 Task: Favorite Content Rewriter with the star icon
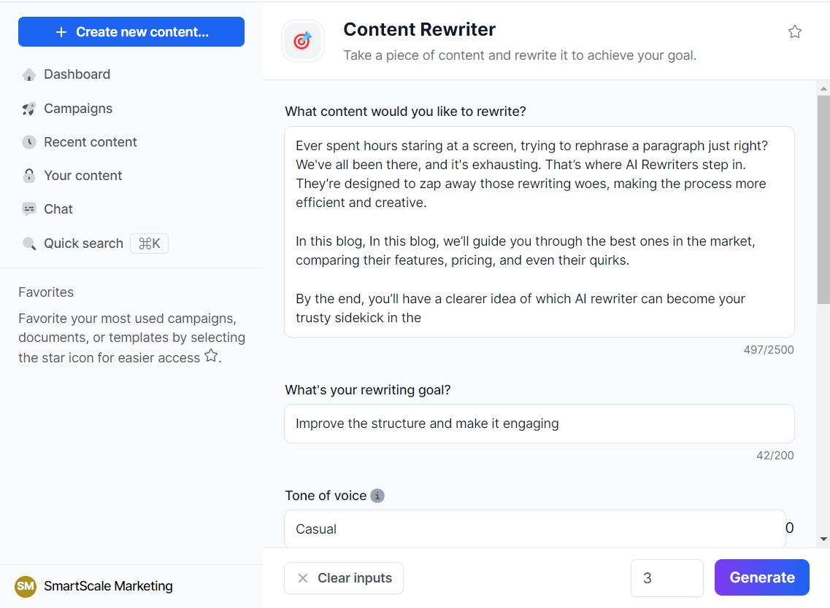coord(795,32)
